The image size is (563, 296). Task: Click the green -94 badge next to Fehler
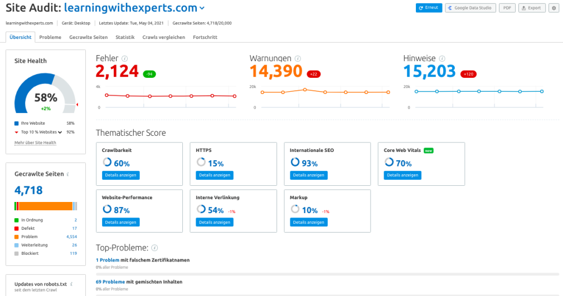(149, 74)
